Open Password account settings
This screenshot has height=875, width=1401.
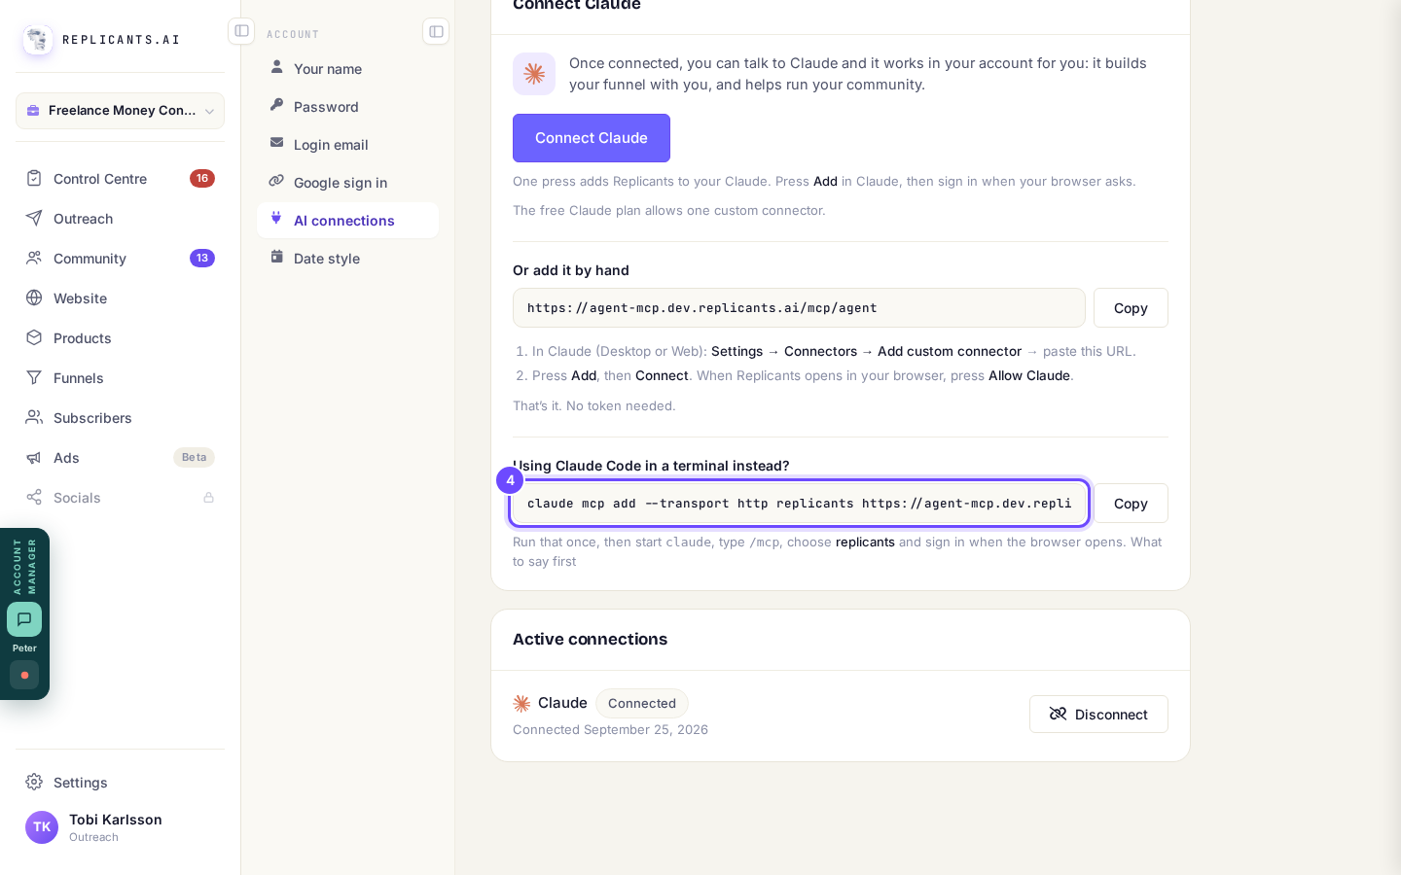coord(347,106)
